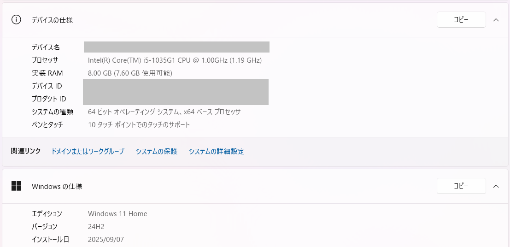
Task: Collapse the デバイスの仕様 section chevron
Action: coord(496,20)
